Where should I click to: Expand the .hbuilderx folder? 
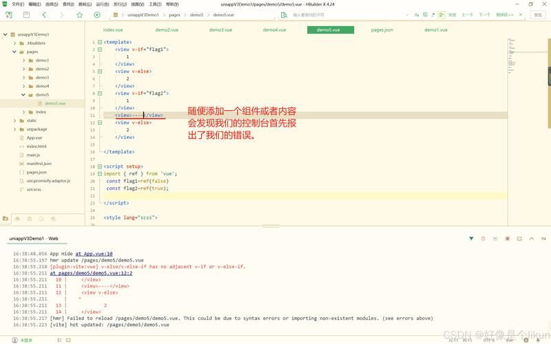[x=14, y=43]
